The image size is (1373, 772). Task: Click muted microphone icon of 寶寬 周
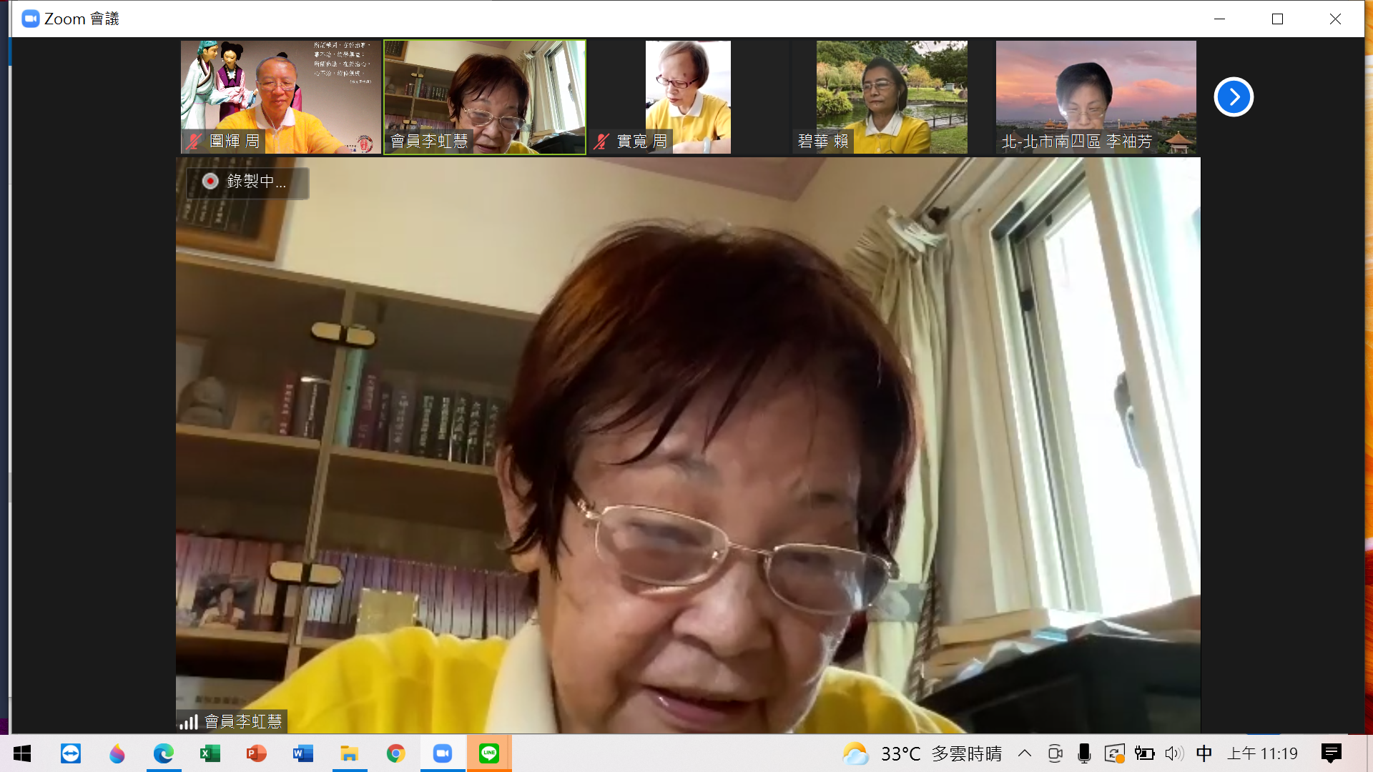pos(601,142)
